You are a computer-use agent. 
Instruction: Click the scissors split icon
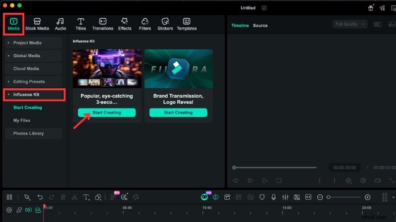point(74,197)
